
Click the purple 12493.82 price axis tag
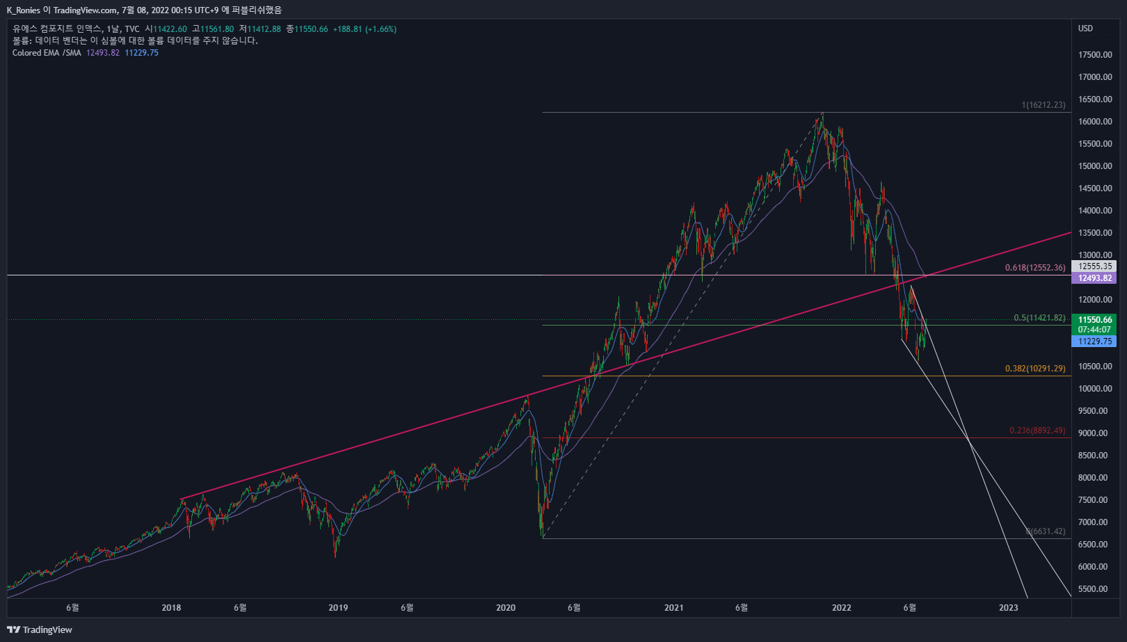[1095, 278]
